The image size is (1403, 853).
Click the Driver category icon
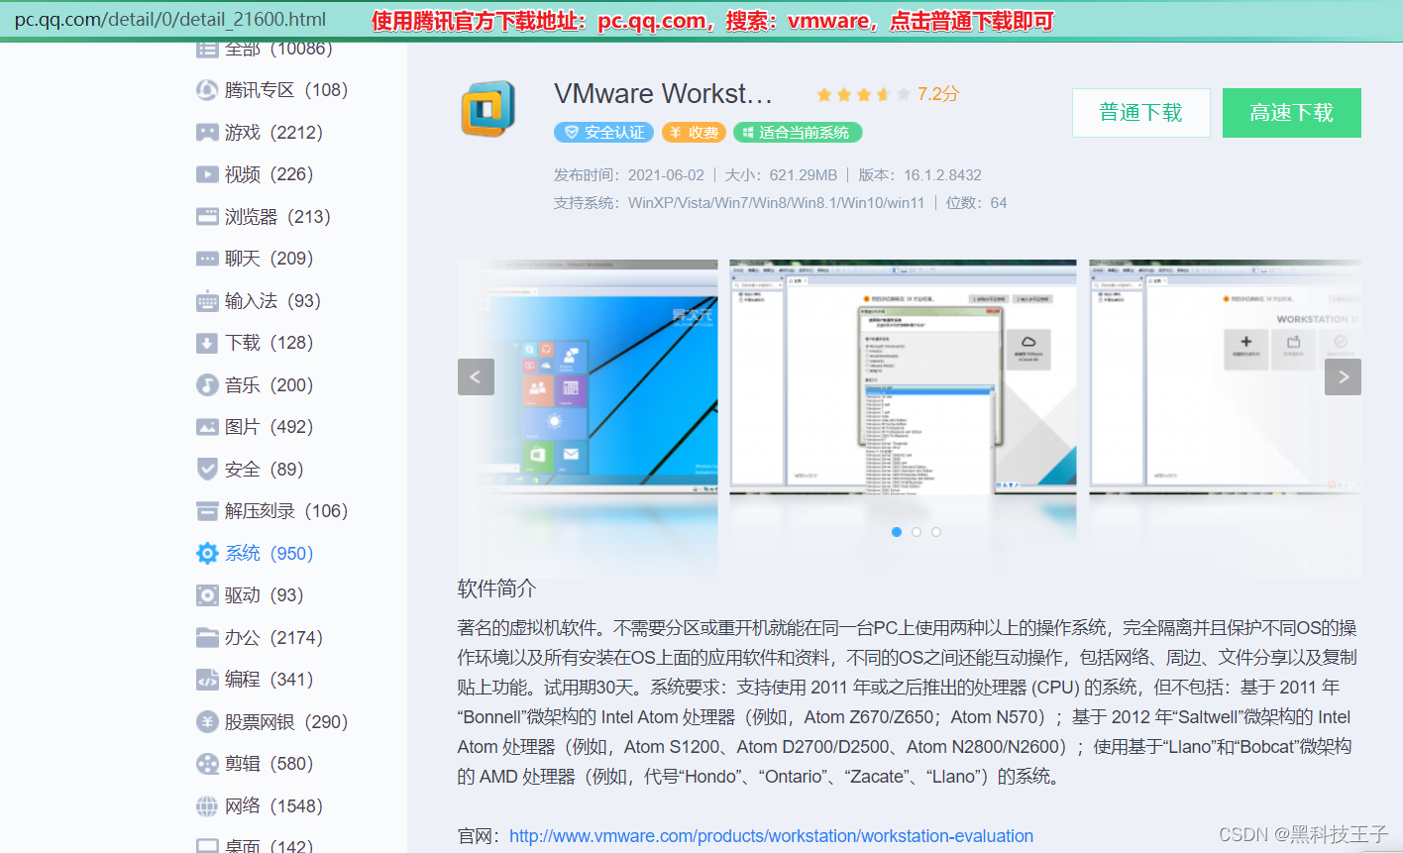point(207,595)
